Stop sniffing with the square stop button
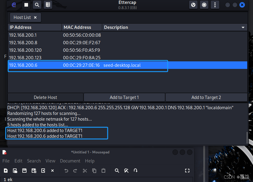Image resolution: width=253 pixels, height=182 pixels. pos(26,5)
